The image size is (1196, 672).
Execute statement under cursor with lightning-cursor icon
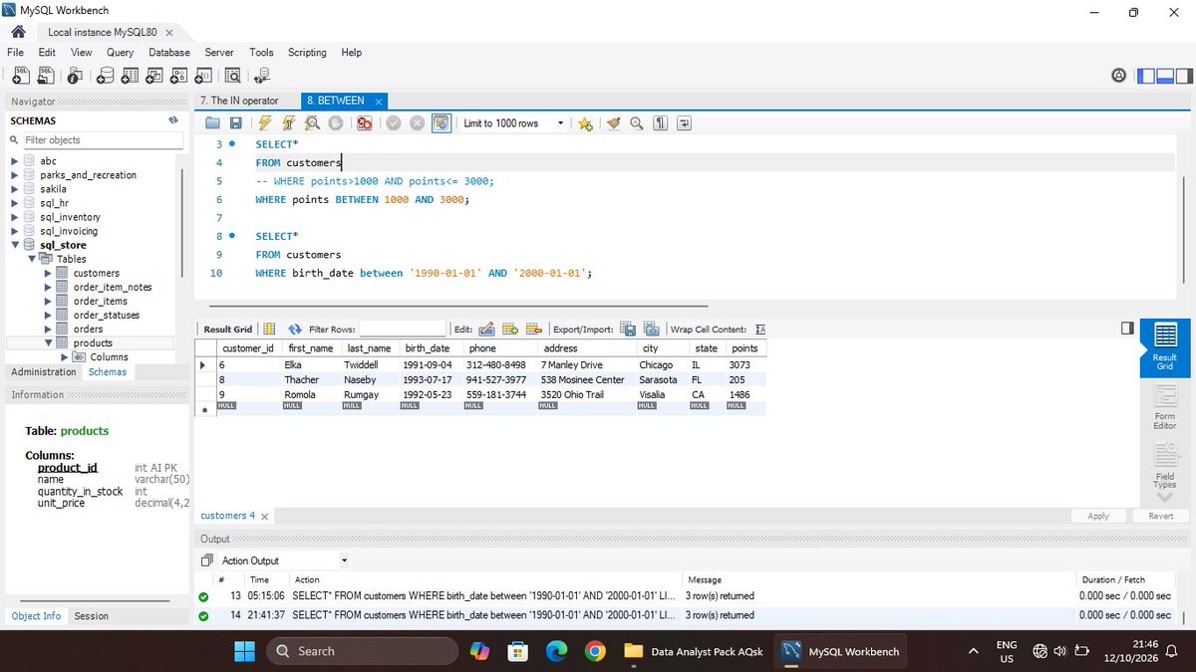point(287,123)
